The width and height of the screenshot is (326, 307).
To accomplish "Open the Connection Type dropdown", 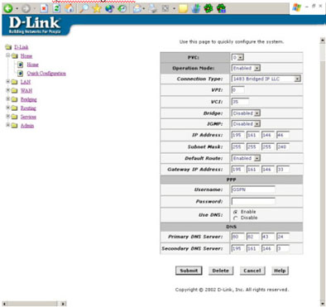I will 266,79.
